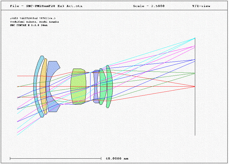Select the light blue front meniscus lens element

point(35,86)
